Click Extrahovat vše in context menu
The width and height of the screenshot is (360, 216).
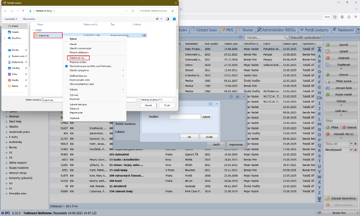[x=78, y=58]
